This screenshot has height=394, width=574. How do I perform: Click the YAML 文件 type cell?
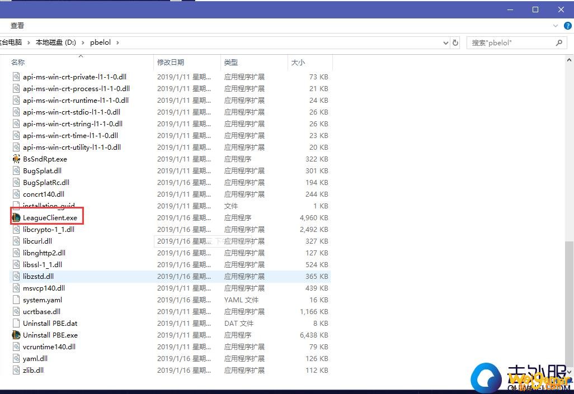(x=241, y=300)
